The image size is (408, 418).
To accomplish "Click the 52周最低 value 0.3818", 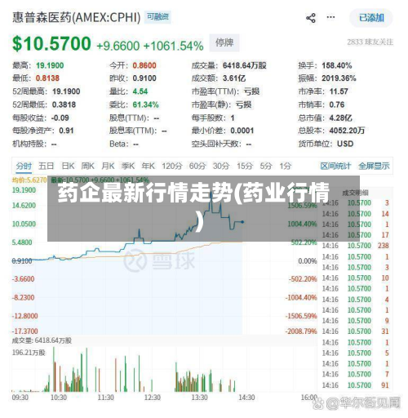I will pos(64,104).
